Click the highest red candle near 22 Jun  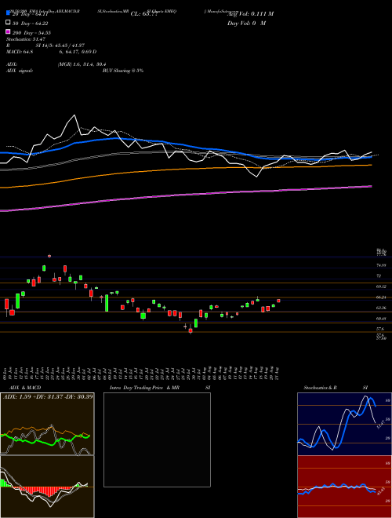click(49, 256)
